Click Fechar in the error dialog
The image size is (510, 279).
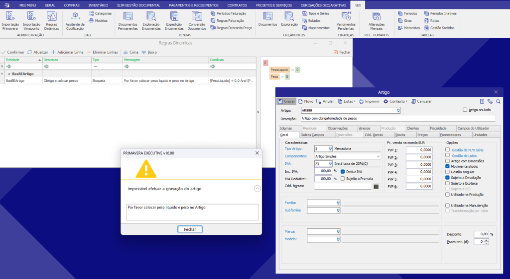pos(190,229)
